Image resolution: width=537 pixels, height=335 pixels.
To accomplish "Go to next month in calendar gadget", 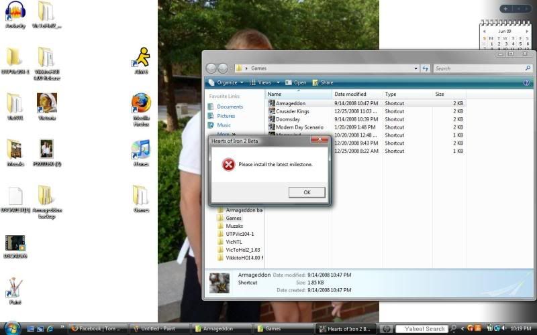I will [527, 31].
